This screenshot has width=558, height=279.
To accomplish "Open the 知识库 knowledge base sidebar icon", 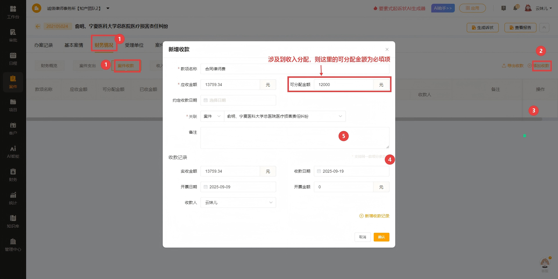I will [13, 221].
